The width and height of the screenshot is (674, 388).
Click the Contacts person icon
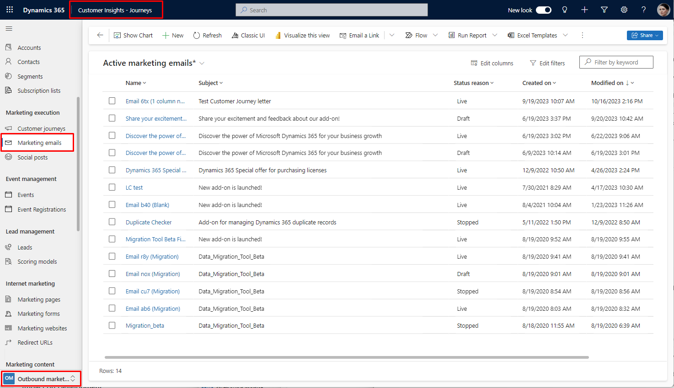click(x=8, y=61)
